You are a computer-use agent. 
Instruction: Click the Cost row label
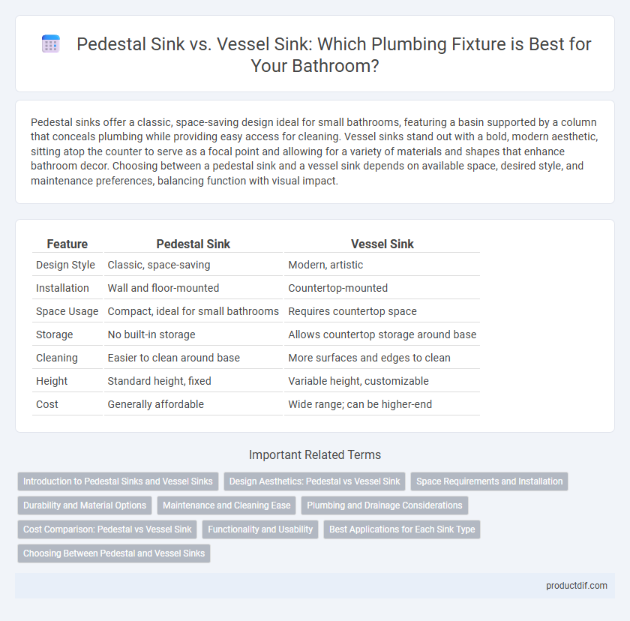[x=47, y=404]
